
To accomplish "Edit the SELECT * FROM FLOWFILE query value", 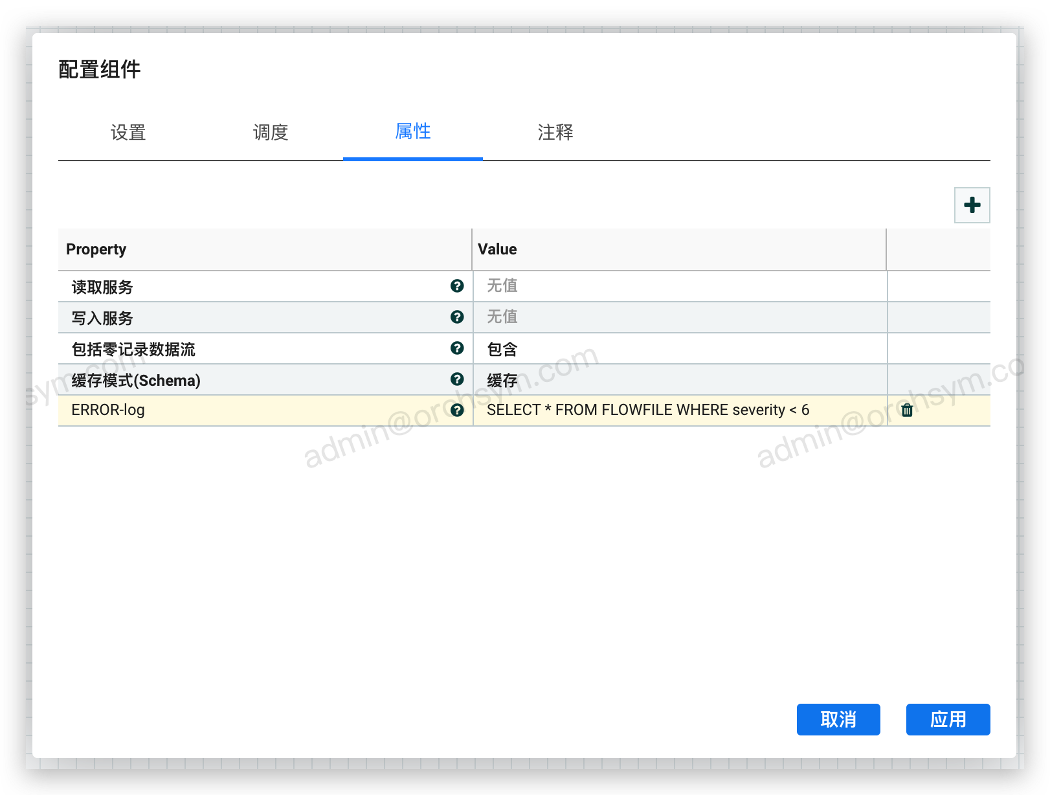I will click(648, 410).
